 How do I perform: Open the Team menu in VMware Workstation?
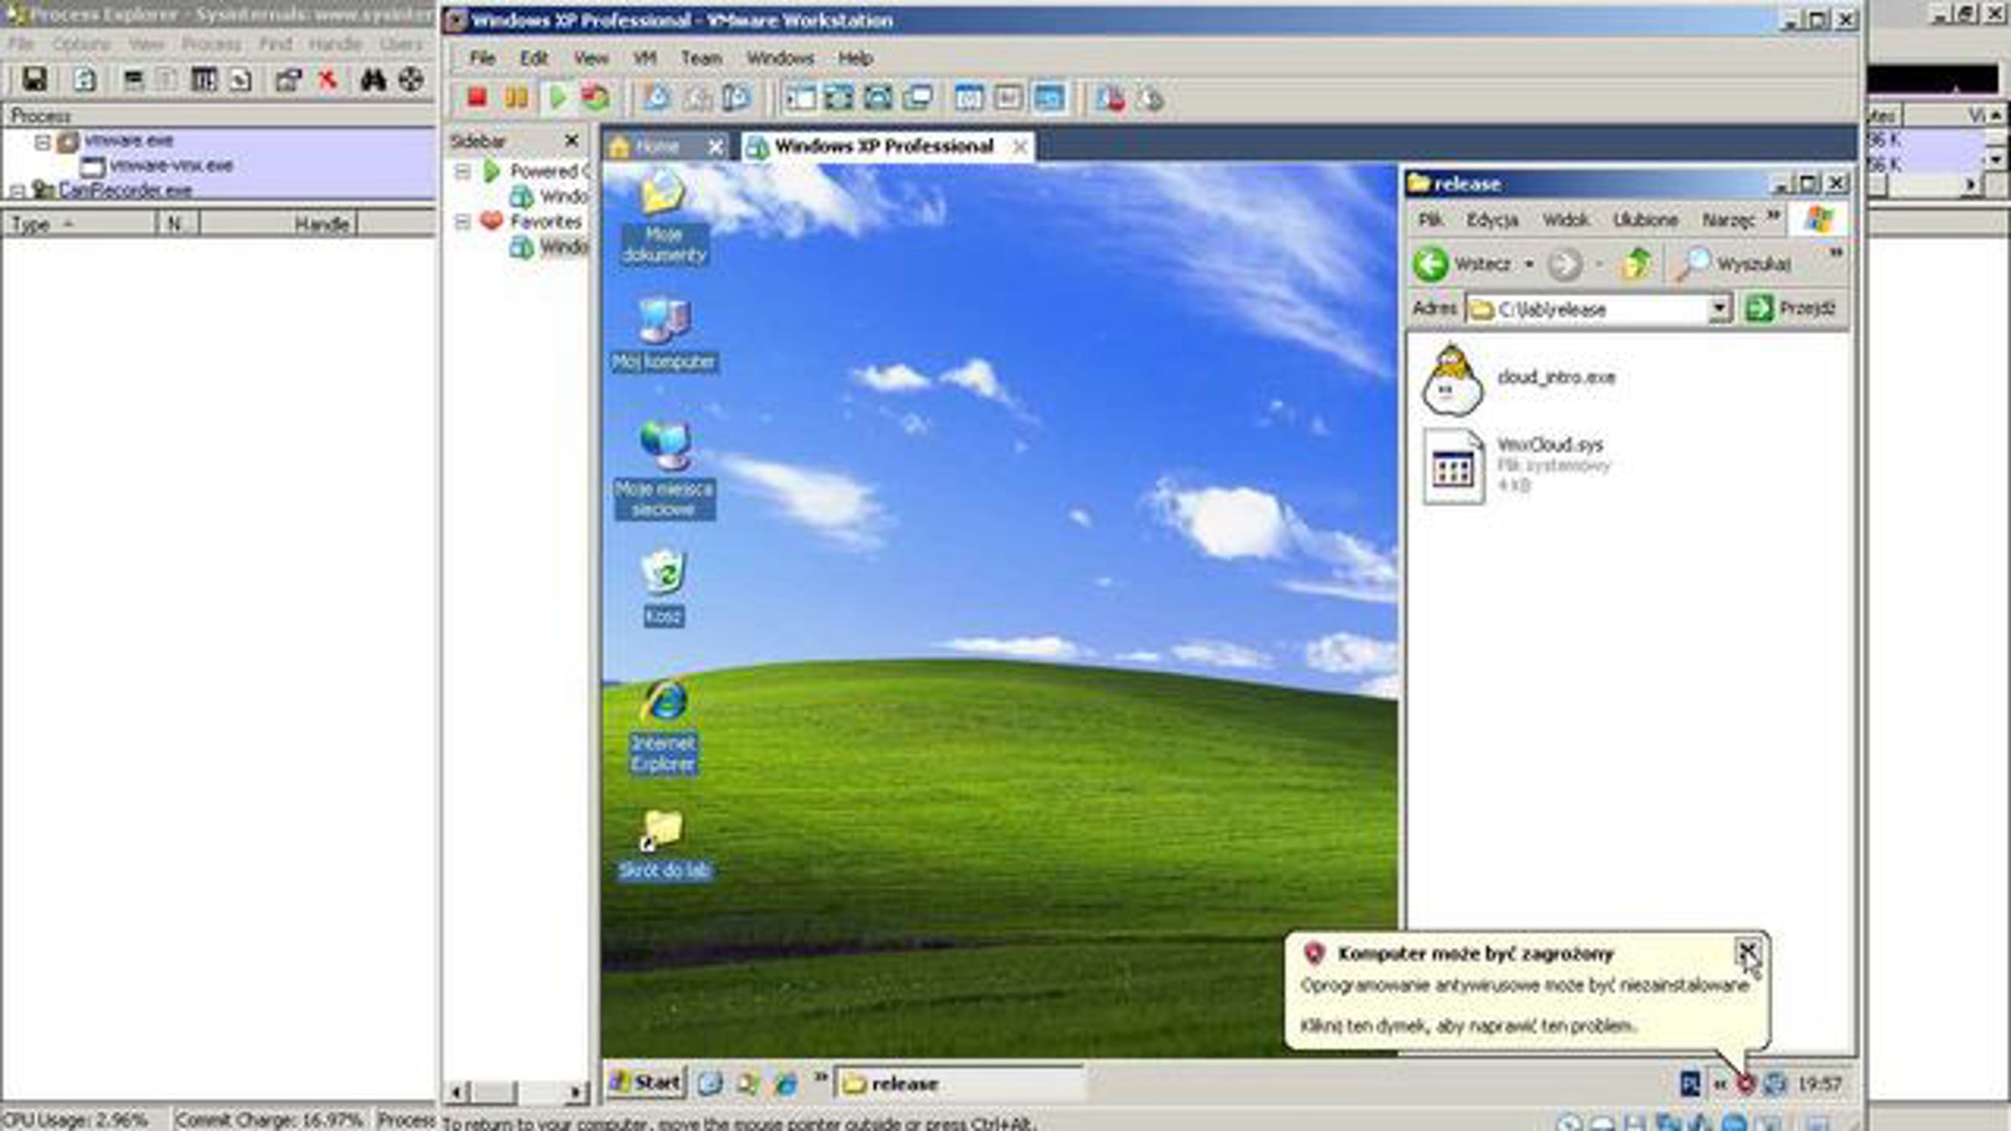701,58
